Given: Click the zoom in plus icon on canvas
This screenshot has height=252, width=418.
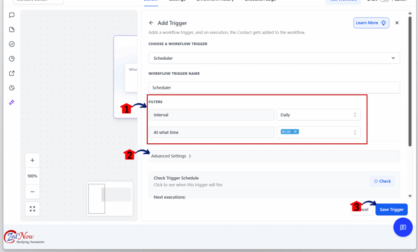Looking at the screenshot, I should [32, 160].
